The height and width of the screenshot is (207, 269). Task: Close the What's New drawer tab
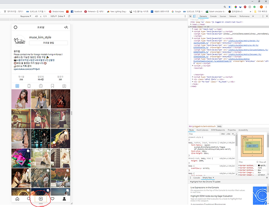pyautogui.click(x=213, y=177)
